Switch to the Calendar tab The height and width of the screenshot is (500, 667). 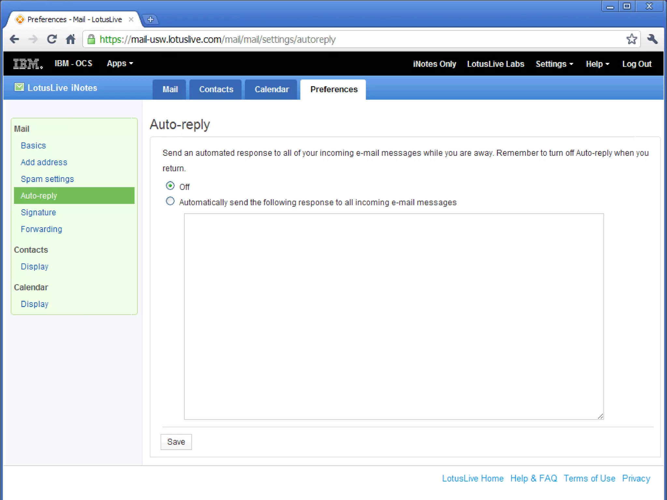click(x=271, y=90)
